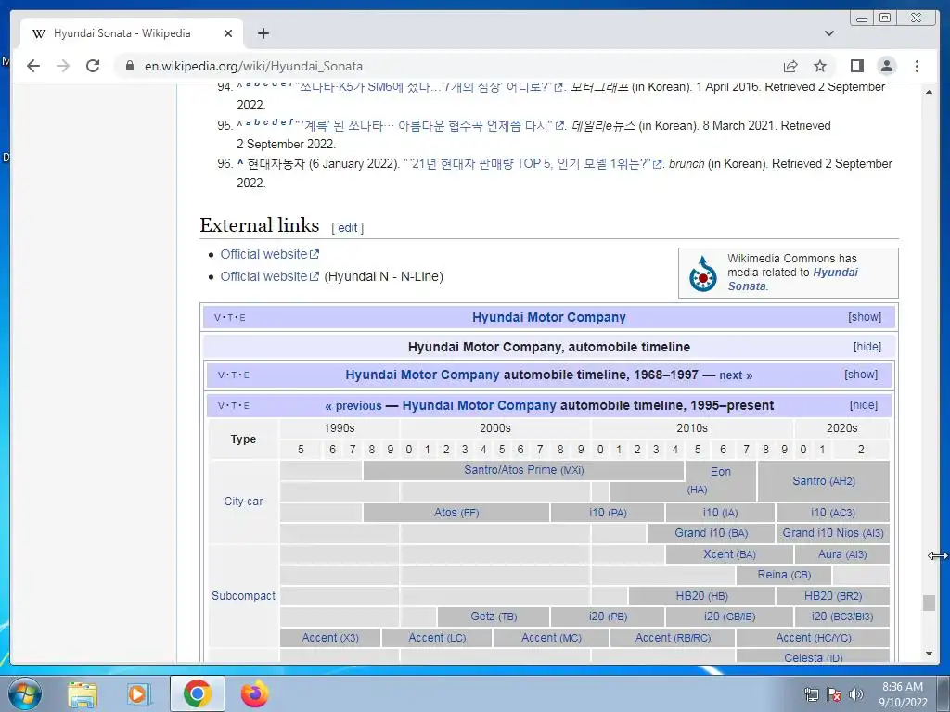Screen dimensions: 950x712
Task: Click the scroll up arrow
Action: pos(929,92)
